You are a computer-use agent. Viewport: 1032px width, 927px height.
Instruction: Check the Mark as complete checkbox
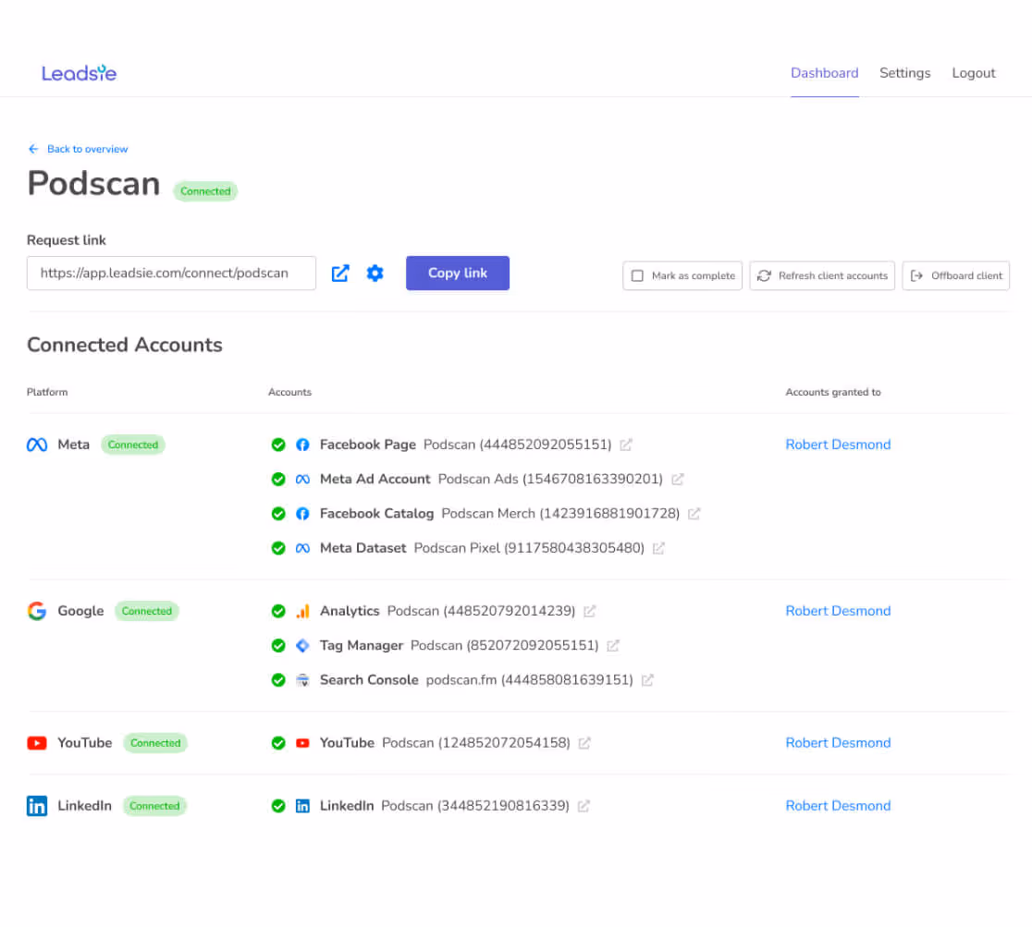(637, 275)
